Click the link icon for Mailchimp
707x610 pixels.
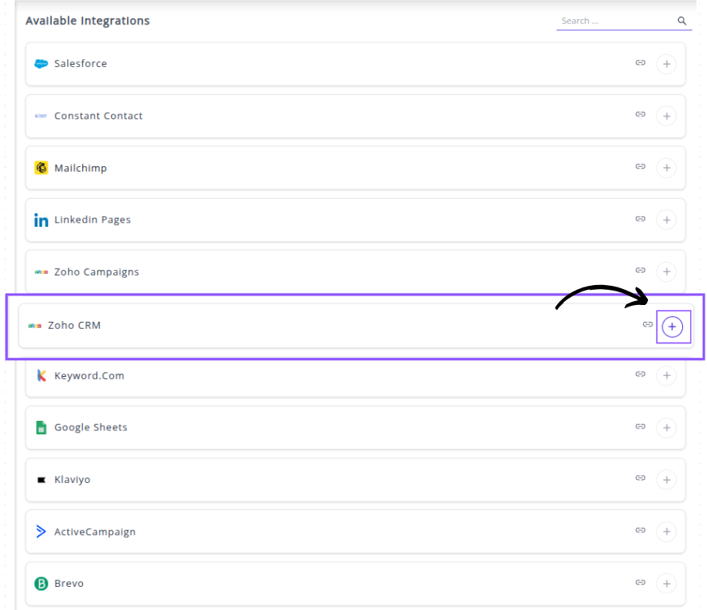(x=640, y=167)
